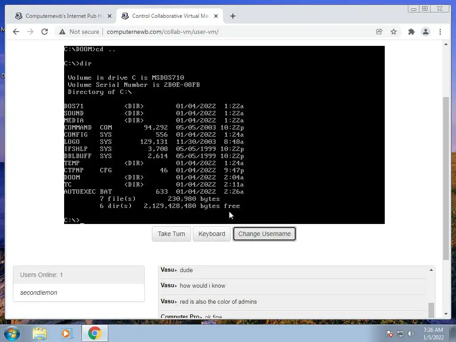This screenshot has height=342, width=456.
Task: Click the taskbar clock 7:26 AM
Action: [x=433, y=334]
